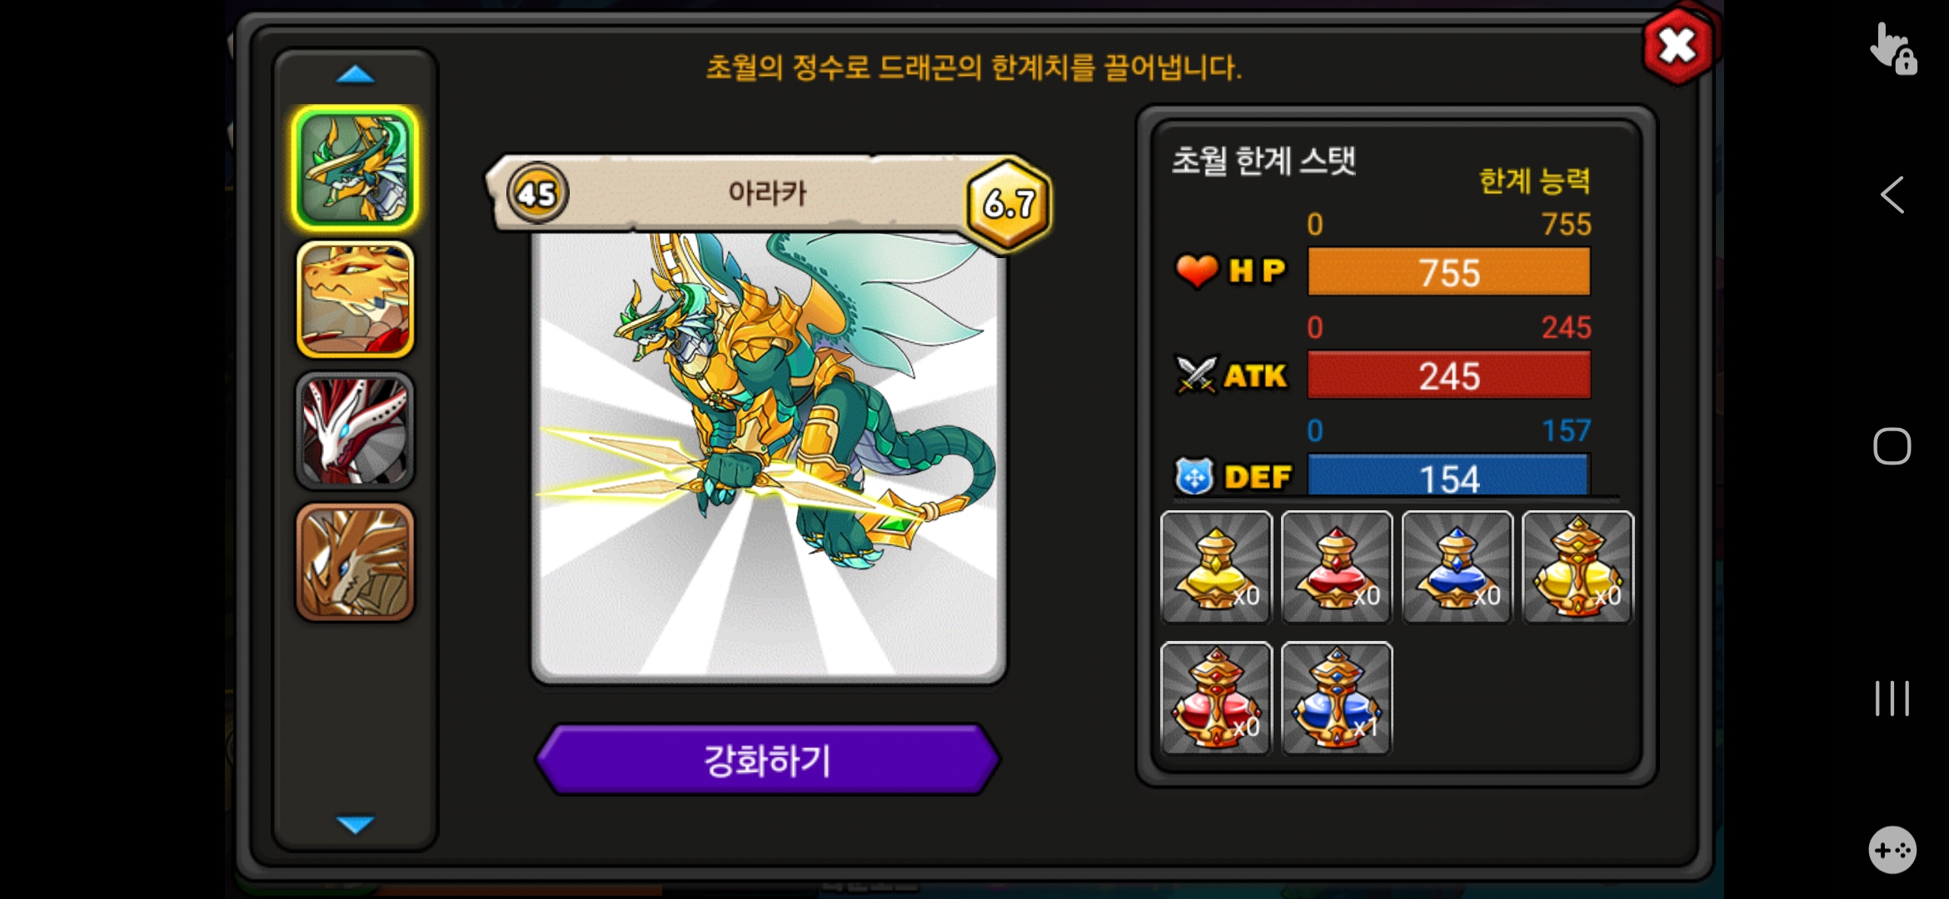Open the game controller overlay icon

(x=1892, y=850)
